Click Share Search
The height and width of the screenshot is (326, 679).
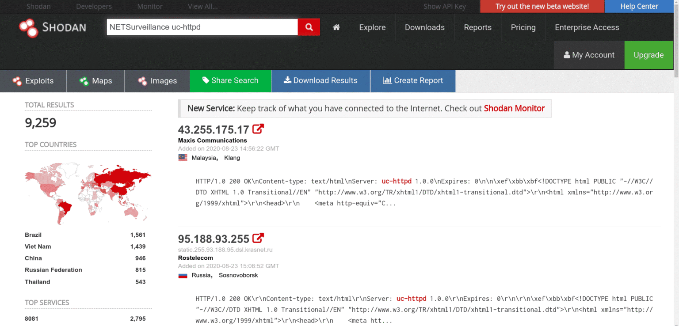click(230, 81)
